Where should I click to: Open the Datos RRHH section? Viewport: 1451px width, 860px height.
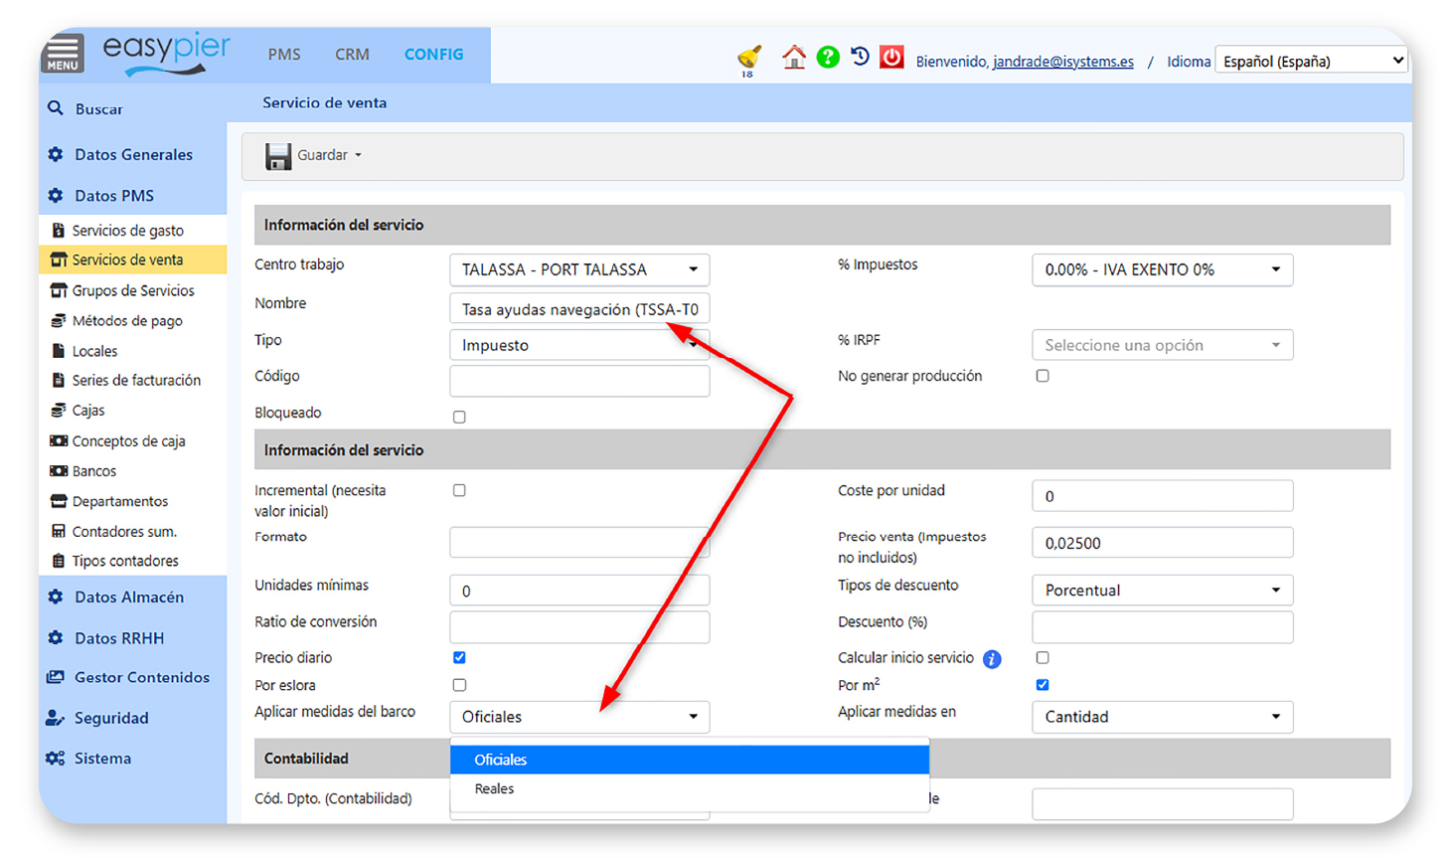coord(119,638)
